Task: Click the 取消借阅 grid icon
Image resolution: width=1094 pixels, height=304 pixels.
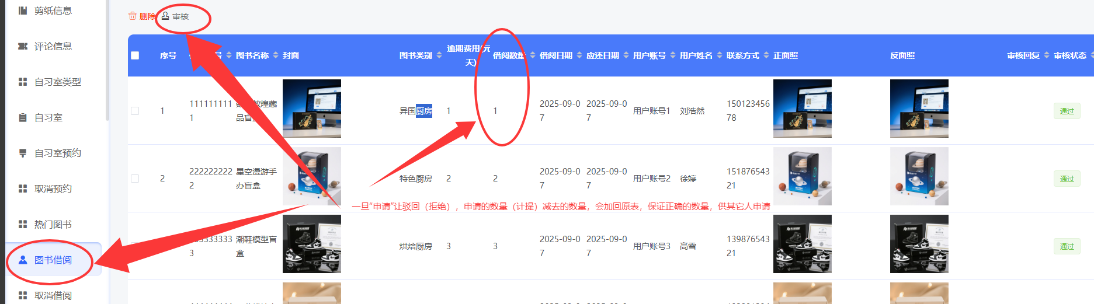Action: tap(23, 295)
